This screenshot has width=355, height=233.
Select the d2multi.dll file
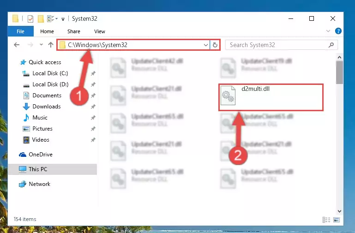(271, 97)
